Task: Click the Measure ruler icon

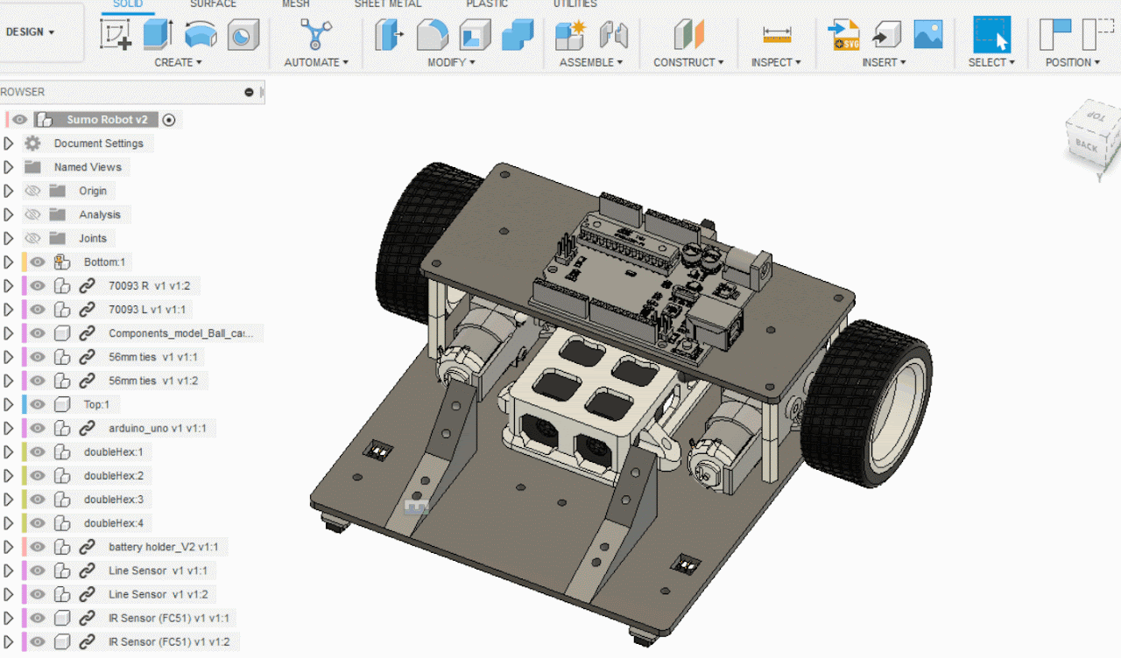Action: point(777,35)
